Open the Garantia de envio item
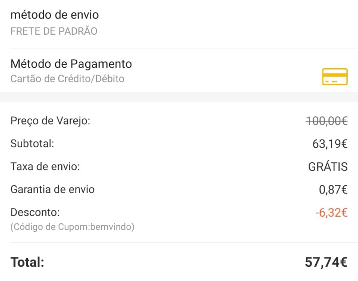Screen dimensions: 358x281 point(52,189)
